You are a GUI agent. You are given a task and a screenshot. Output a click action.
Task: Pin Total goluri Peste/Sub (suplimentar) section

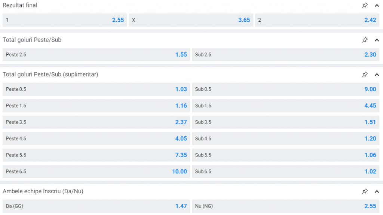pos(365,75)
